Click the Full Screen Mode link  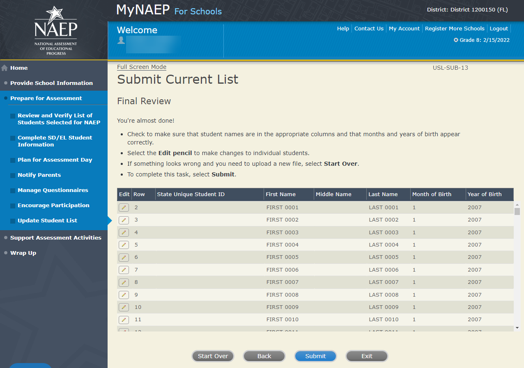[x=142, y=67]
